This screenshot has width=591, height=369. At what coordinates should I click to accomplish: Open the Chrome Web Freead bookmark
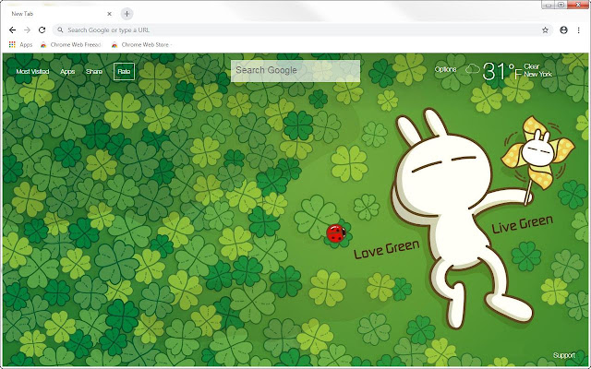[x=71, y=45]
